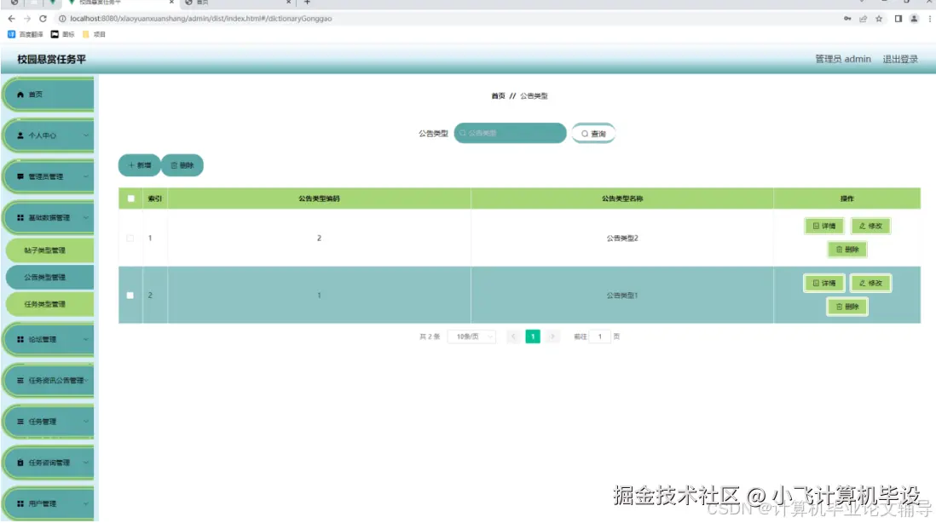Image resolution: width=936 pixels, height=523 pixels.
Task: Toggle the select-all checkbox in table header
Action: [130, 198]
